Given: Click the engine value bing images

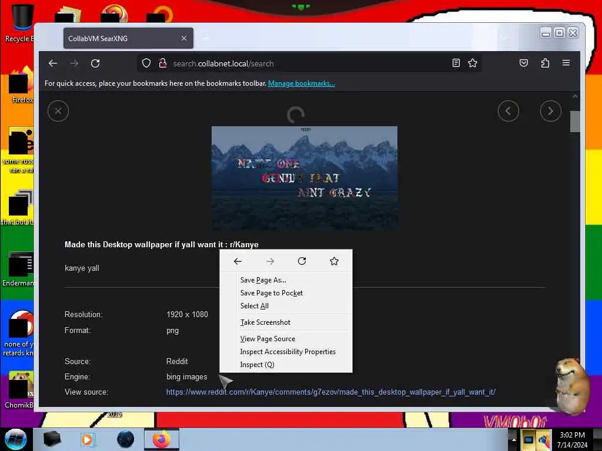Looking at the screenshot, I should coord(186,377).
